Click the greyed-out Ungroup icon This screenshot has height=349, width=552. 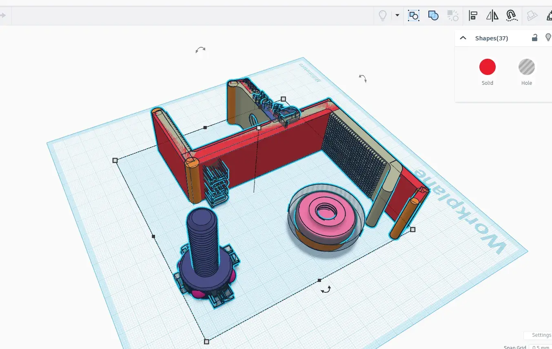[x=453, y=15]
